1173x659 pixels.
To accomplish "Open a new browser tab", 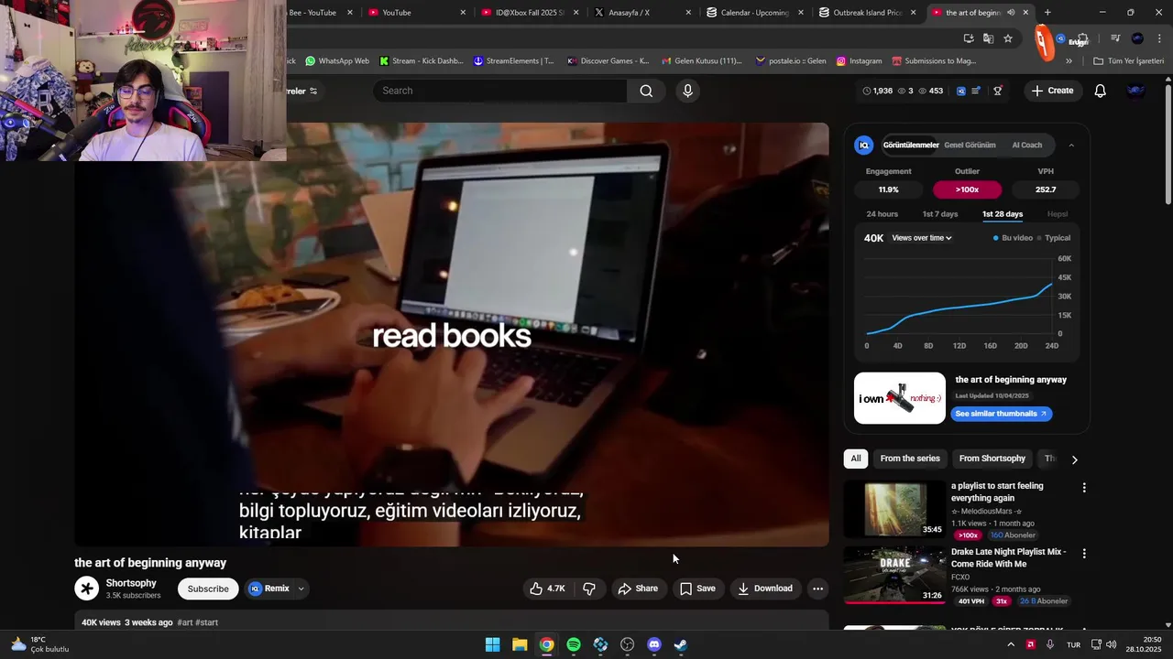I will 1047,13.
